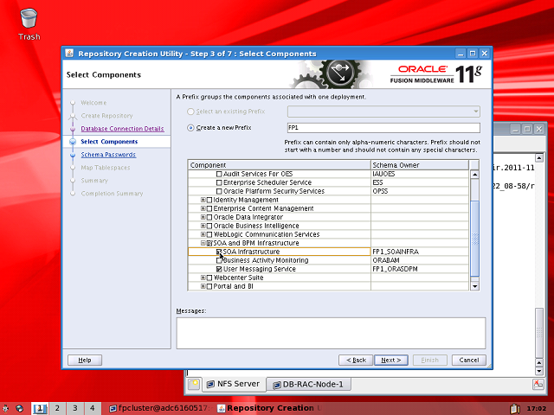The height and width of the screenshot is (415, 554).
Task: Expand the Webcenter Suite node
Action: click(203, 278)
